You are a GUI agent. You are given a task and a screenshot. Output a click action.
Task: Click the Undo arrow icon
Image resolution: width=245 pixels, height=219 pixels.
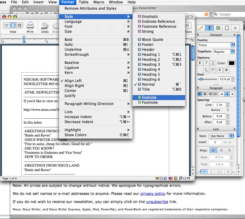[x=45, y=26]
